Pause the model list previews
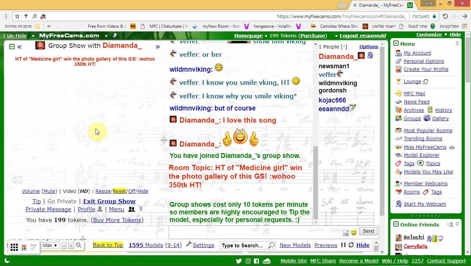Viewport: 471px width, 266px height. pos(343,245)
